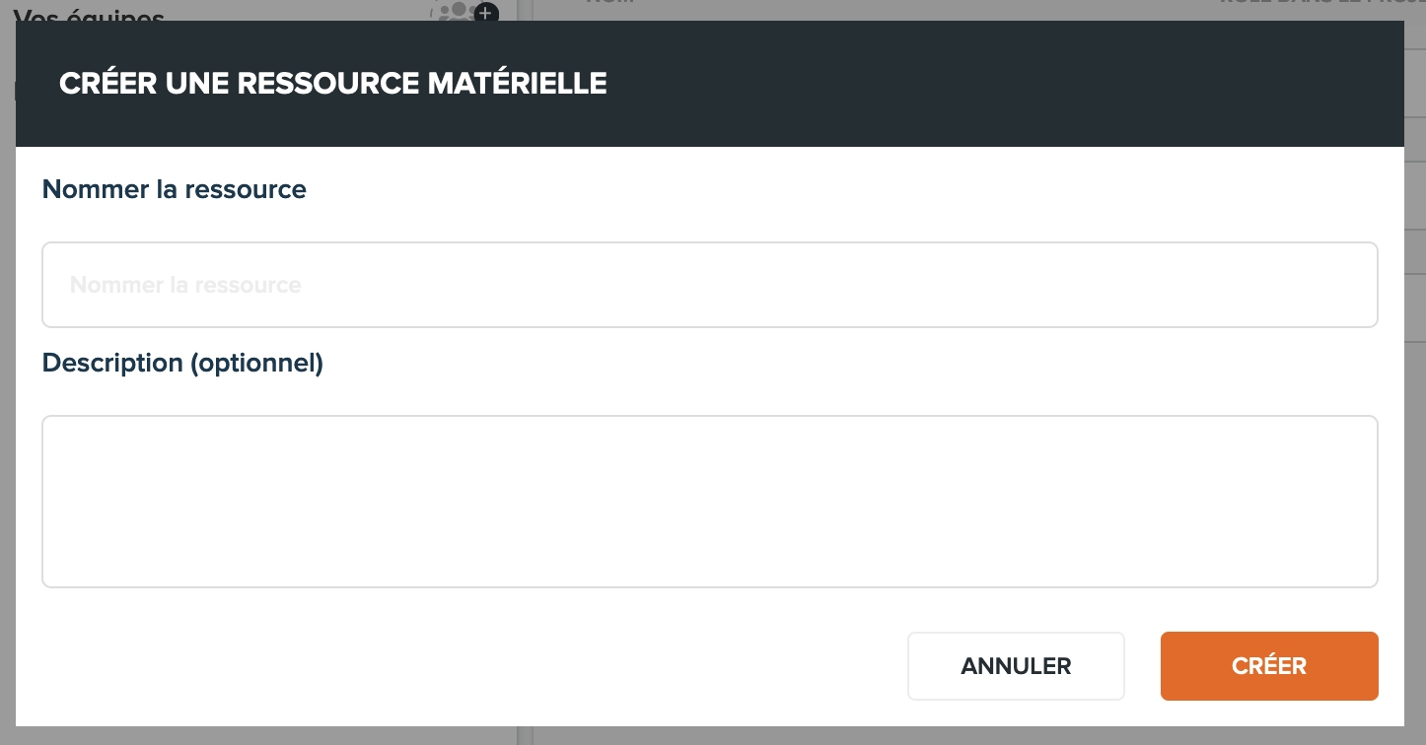Click the dimmed overlay right of the dialog
This screenshot has height=745, width=1426.
pyautogui.click(x=1415, y=394)
